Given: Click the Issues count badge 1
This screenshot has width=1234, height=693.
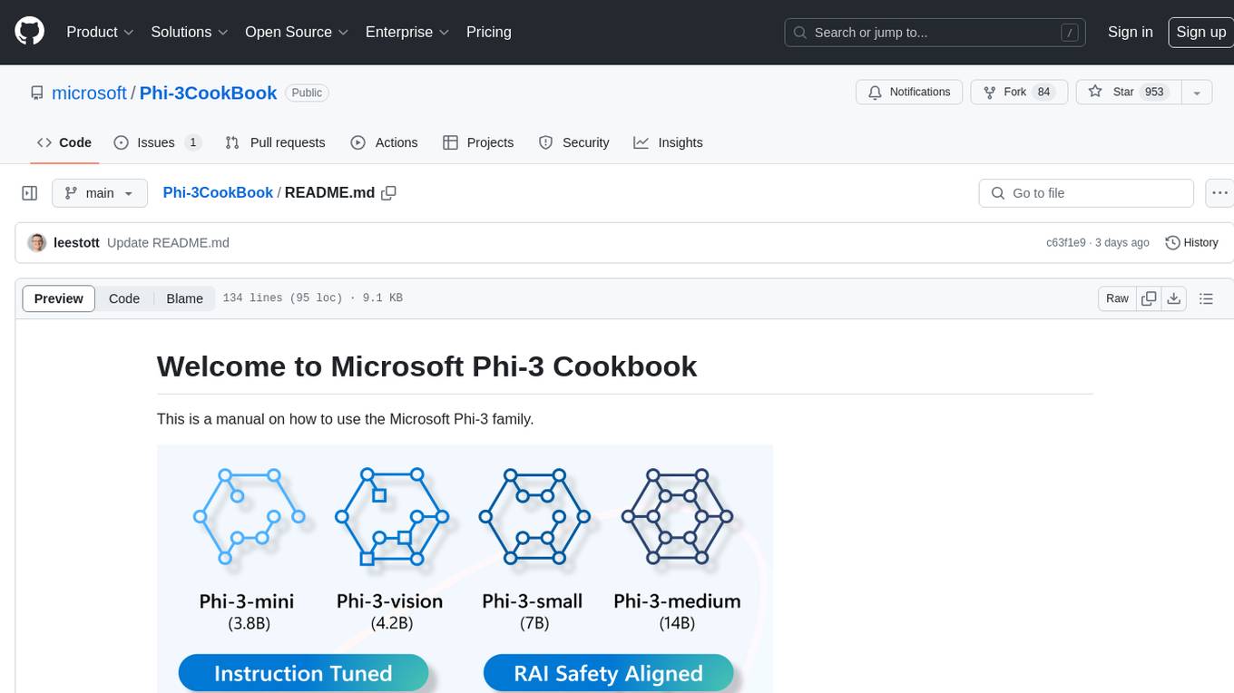Looking at the screenshot, I should [192, 142].
